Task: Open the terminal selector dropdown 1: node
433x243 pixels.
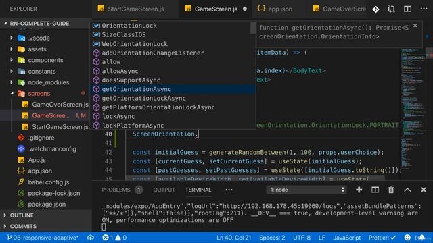Action: [307, 190]
